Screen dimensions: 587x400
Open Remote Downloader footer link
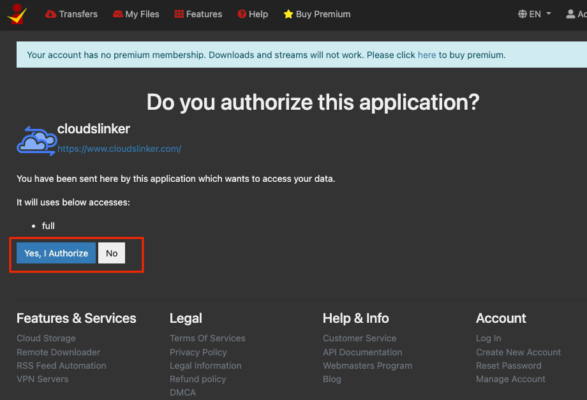(x=59, y=352)
